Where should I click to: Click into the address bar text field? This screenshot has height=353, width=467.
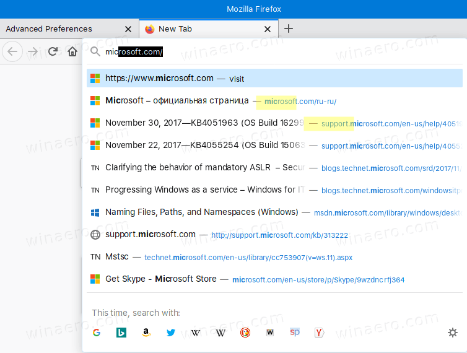(x=274, y=51)
